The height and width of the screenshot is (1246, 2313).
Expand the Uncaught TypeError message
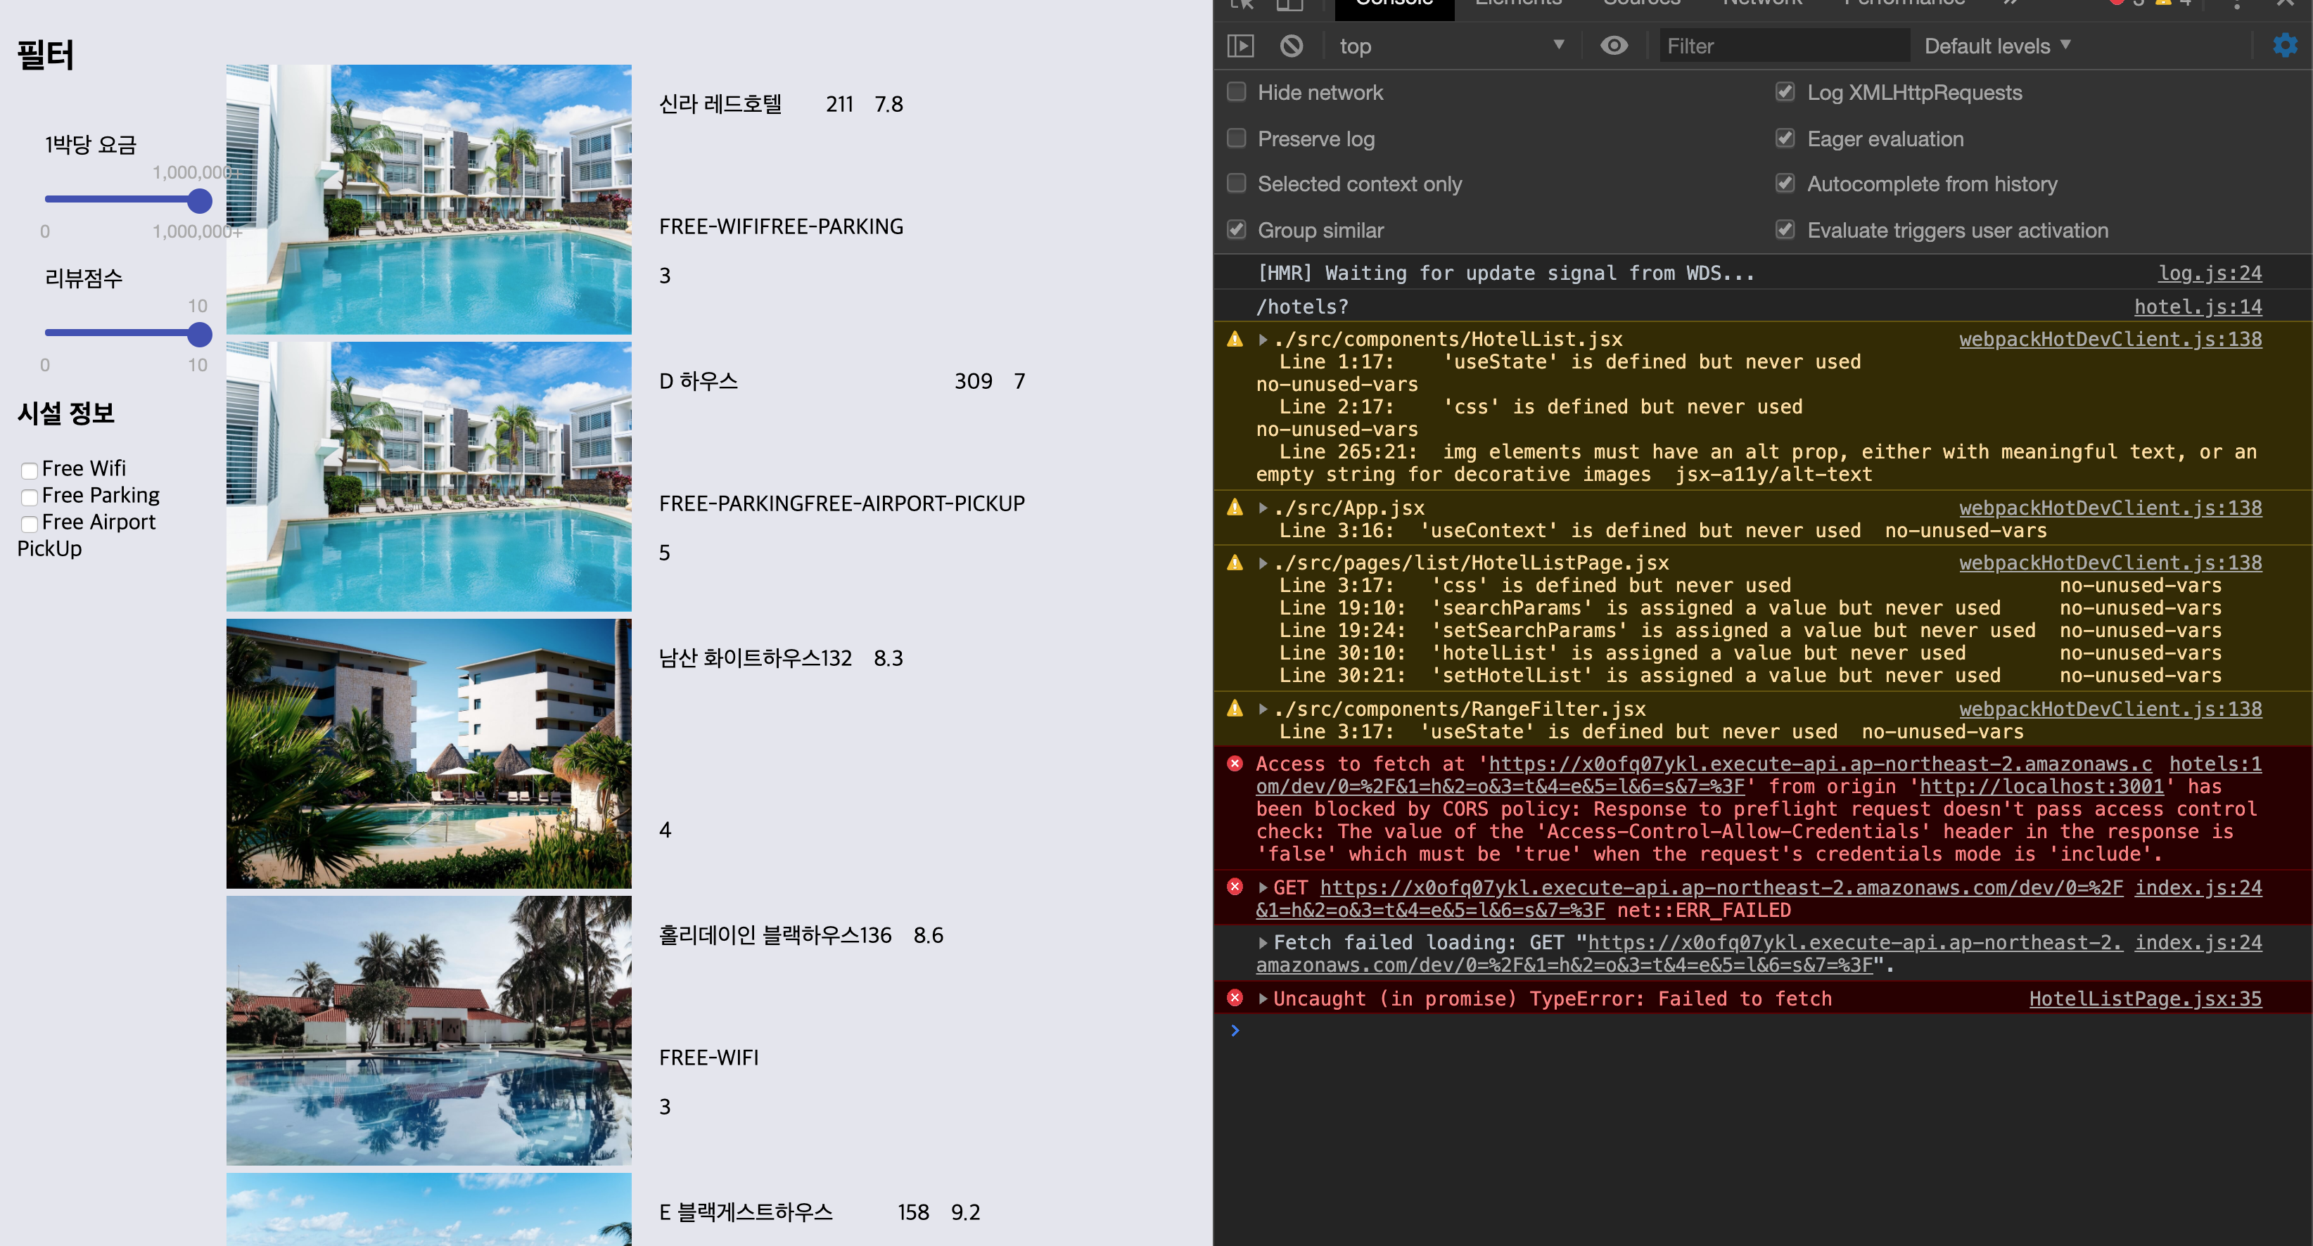(1263, 998)
